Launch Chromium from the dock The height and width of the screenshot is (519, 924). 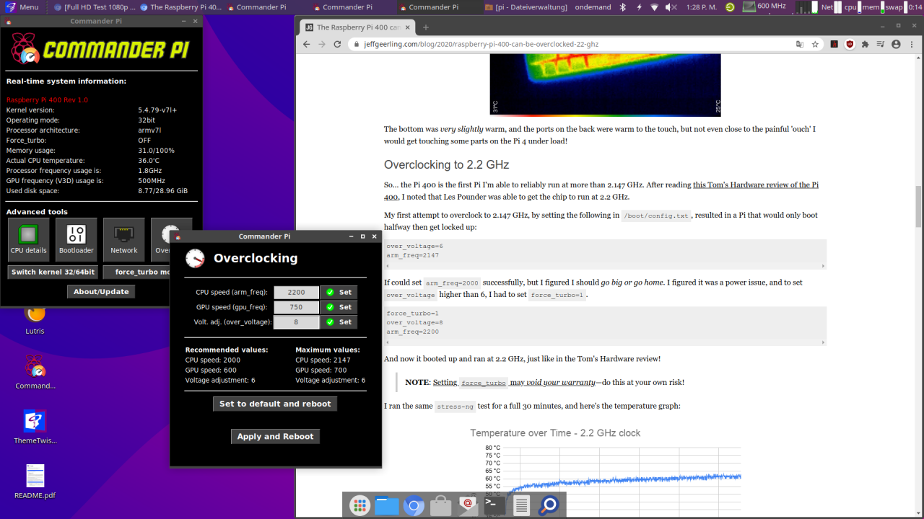pyautogui.click(x=414, y=505)
